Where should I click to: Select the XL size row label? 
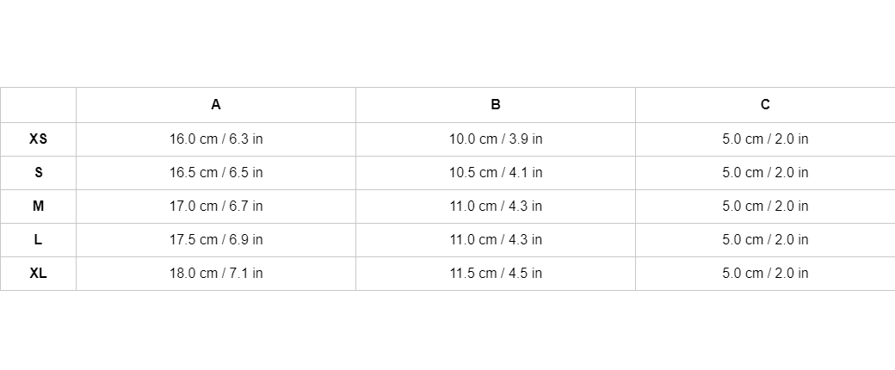[x=38, y=273]
